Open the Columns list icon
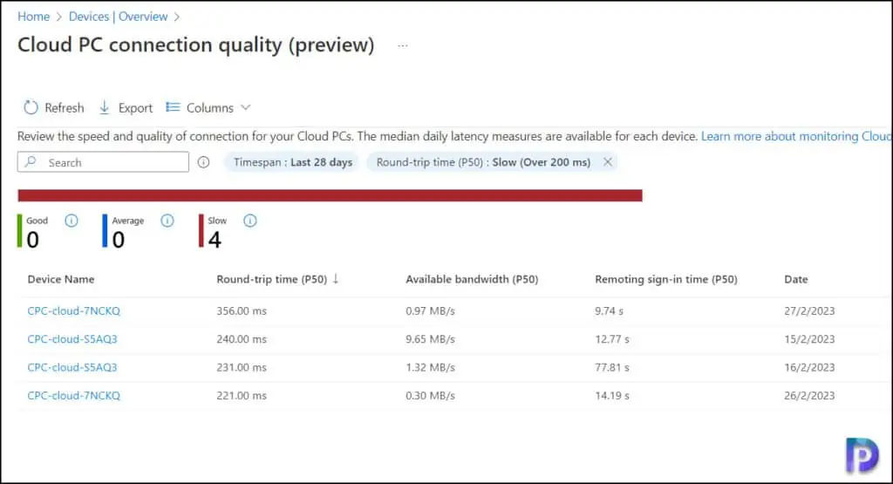Image resolution: width=893 pixels, height=484 pixels. [x=174, y=107]
